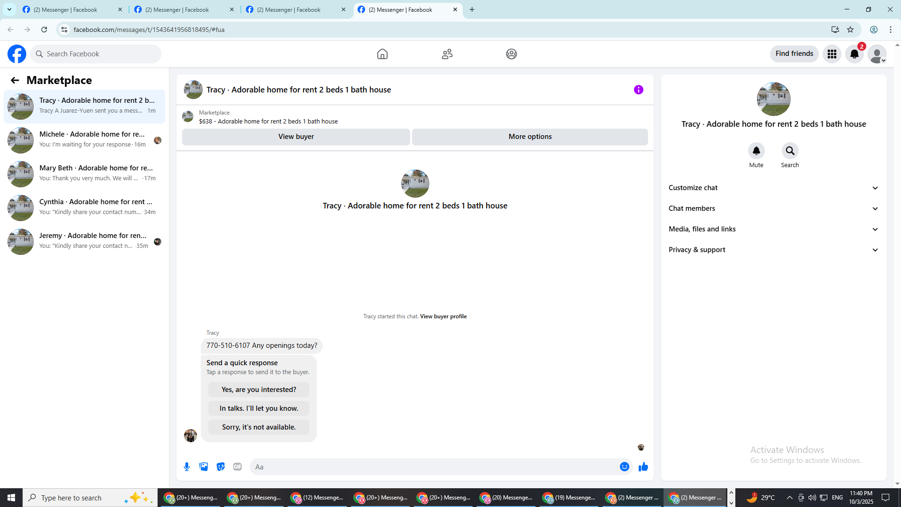Expand Media, files and links section
Screen dimensions: 901x507
774,229
